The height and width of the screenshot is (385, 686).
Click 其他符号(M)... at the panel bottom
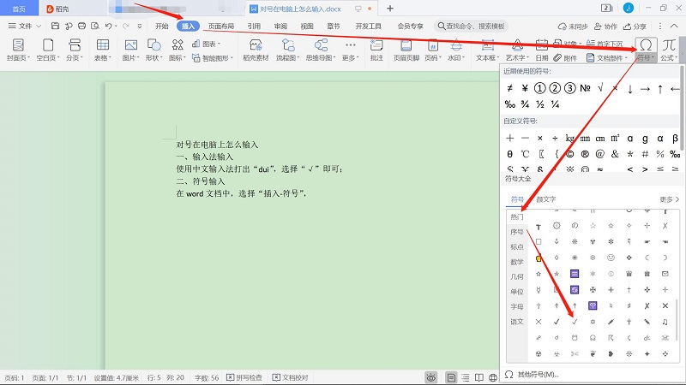(538, 375)
